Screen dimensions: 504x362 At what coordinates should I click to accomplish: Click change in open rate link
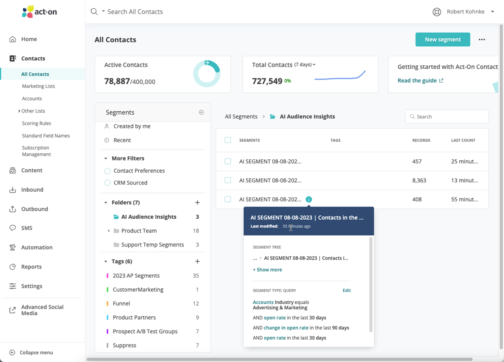click(x=286, y=328)
